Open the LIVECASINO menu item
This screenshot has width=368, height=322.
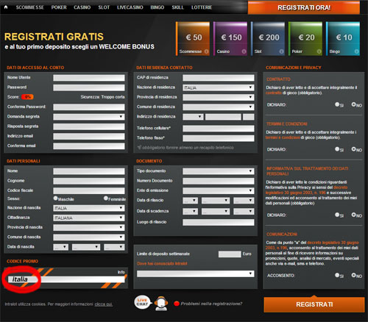pyautogui.click(x=130, y=7)
